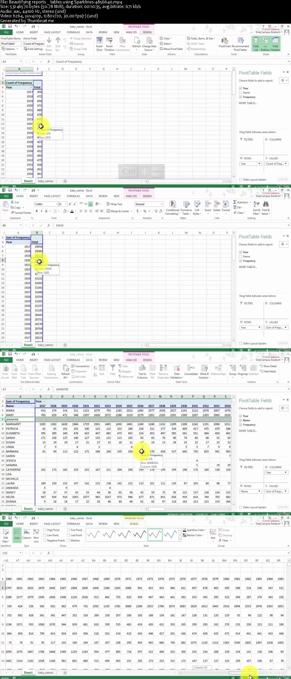Untick Frequency field in the Sum of Frequency Home-tab window
This screenshot has width=291, height=679.
pos(240,261)
